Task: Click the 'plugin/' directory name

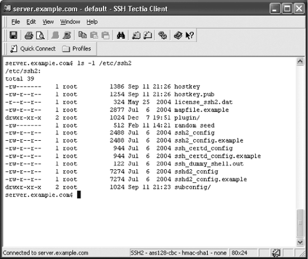Action: (187, 118)
